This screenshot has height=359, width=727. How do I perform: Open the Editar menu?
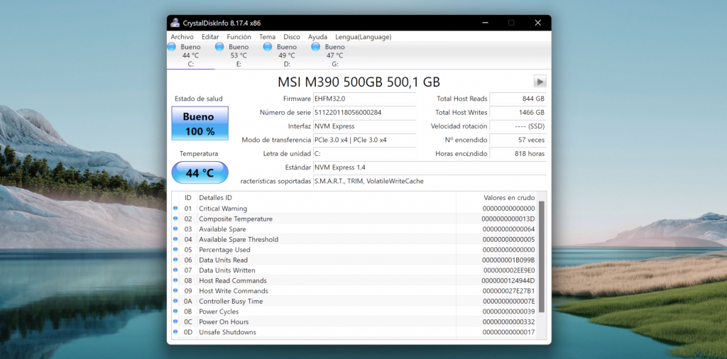(x=210, y=37)
